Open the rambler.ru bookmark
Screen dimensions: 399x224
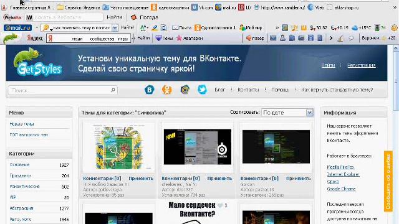279,7
